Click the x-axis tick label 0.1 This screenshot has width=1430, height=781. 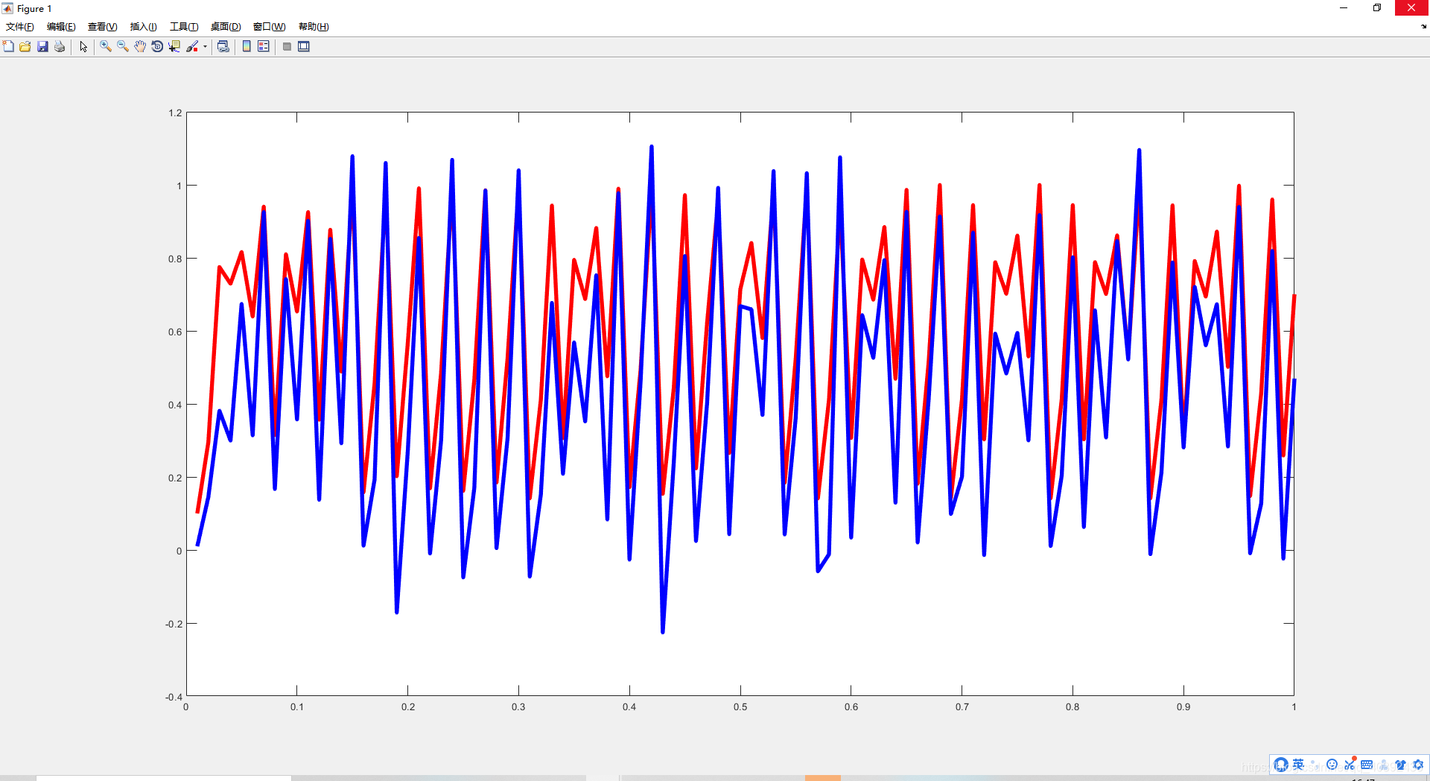(x=297, y=707)
